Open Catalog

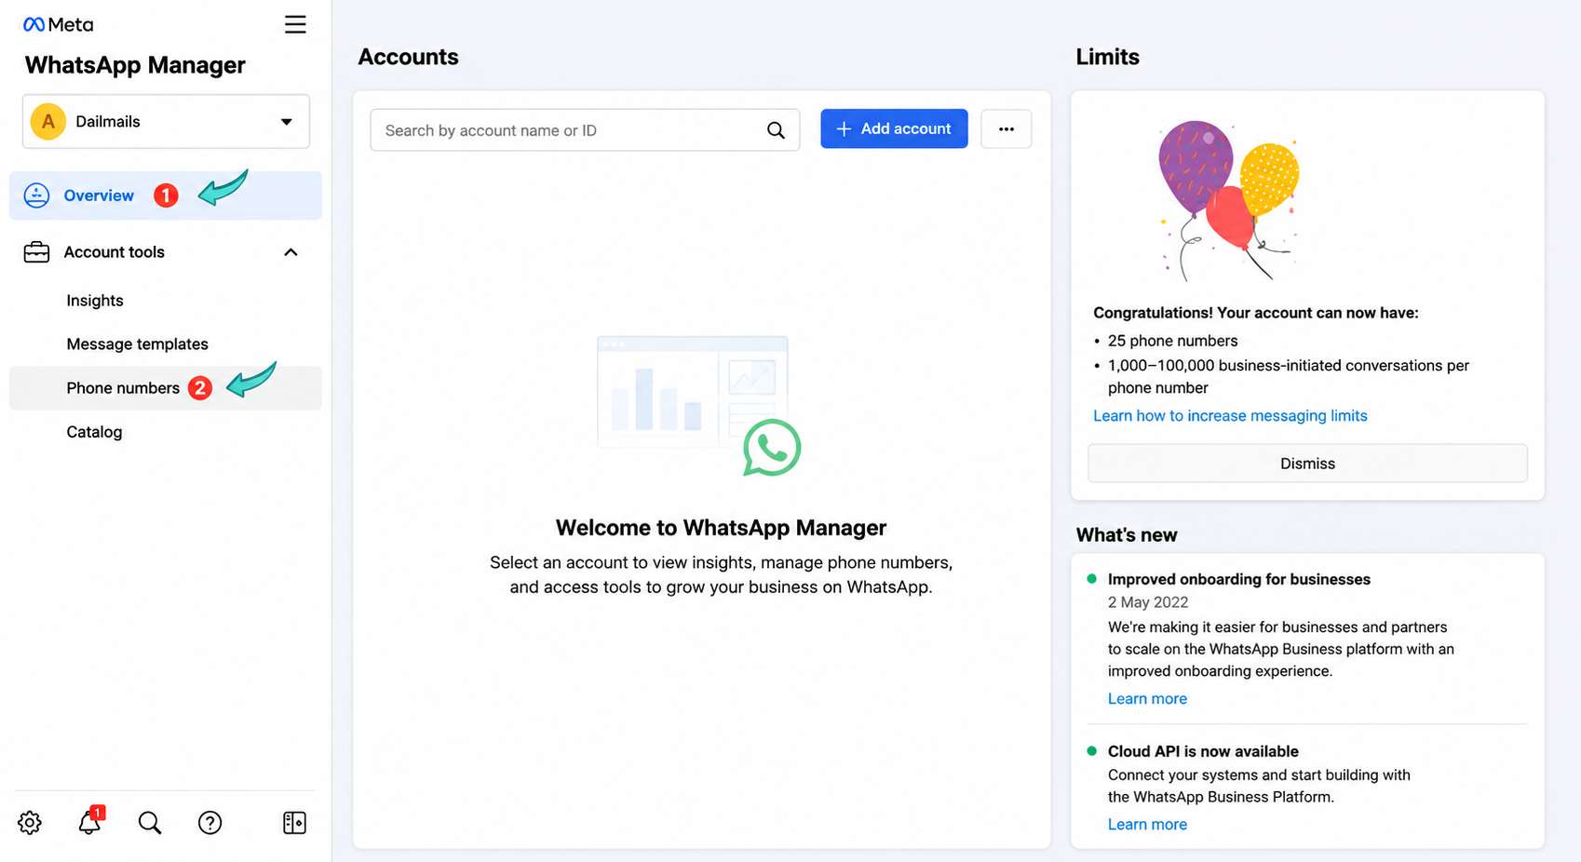(94, 432)
